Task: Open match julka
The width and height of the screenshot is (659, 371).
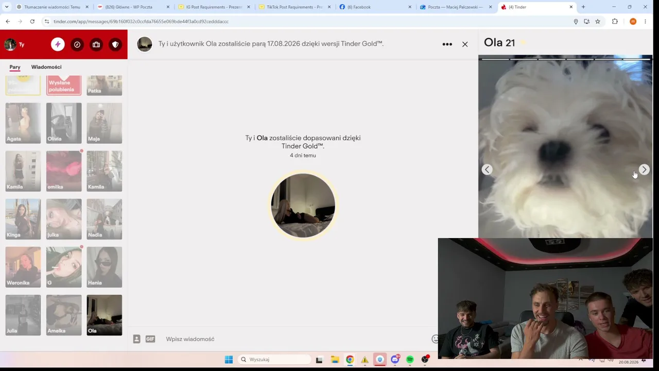Action: [x=64, y=219]
